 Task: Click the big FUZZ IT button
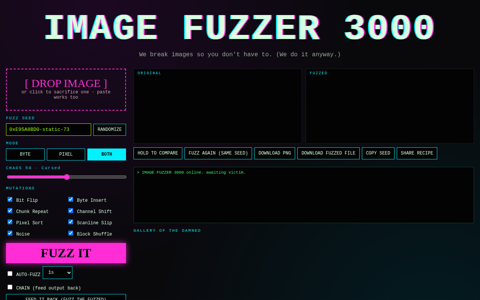(66, 253)
